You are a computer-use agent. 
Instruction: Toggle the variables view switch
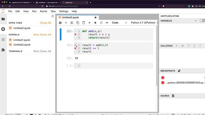coord(202,20)
